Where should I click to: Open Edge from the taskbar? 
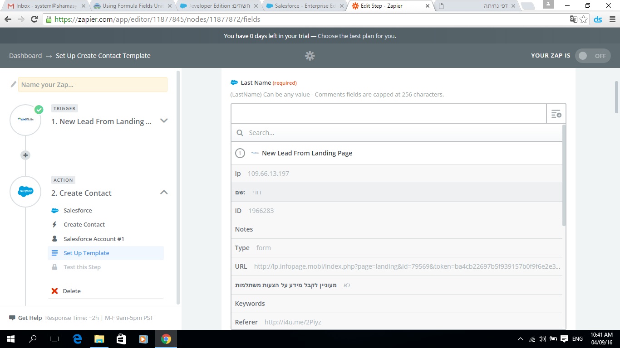click(x=77, y=339)
